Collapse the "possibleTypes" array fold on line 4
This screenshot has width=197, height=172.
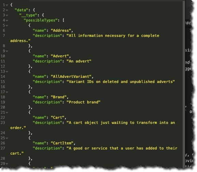7,20
